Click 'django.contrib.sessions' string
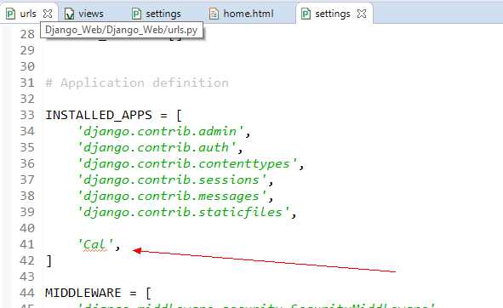The image size is (503, 308). coord(172,180)
